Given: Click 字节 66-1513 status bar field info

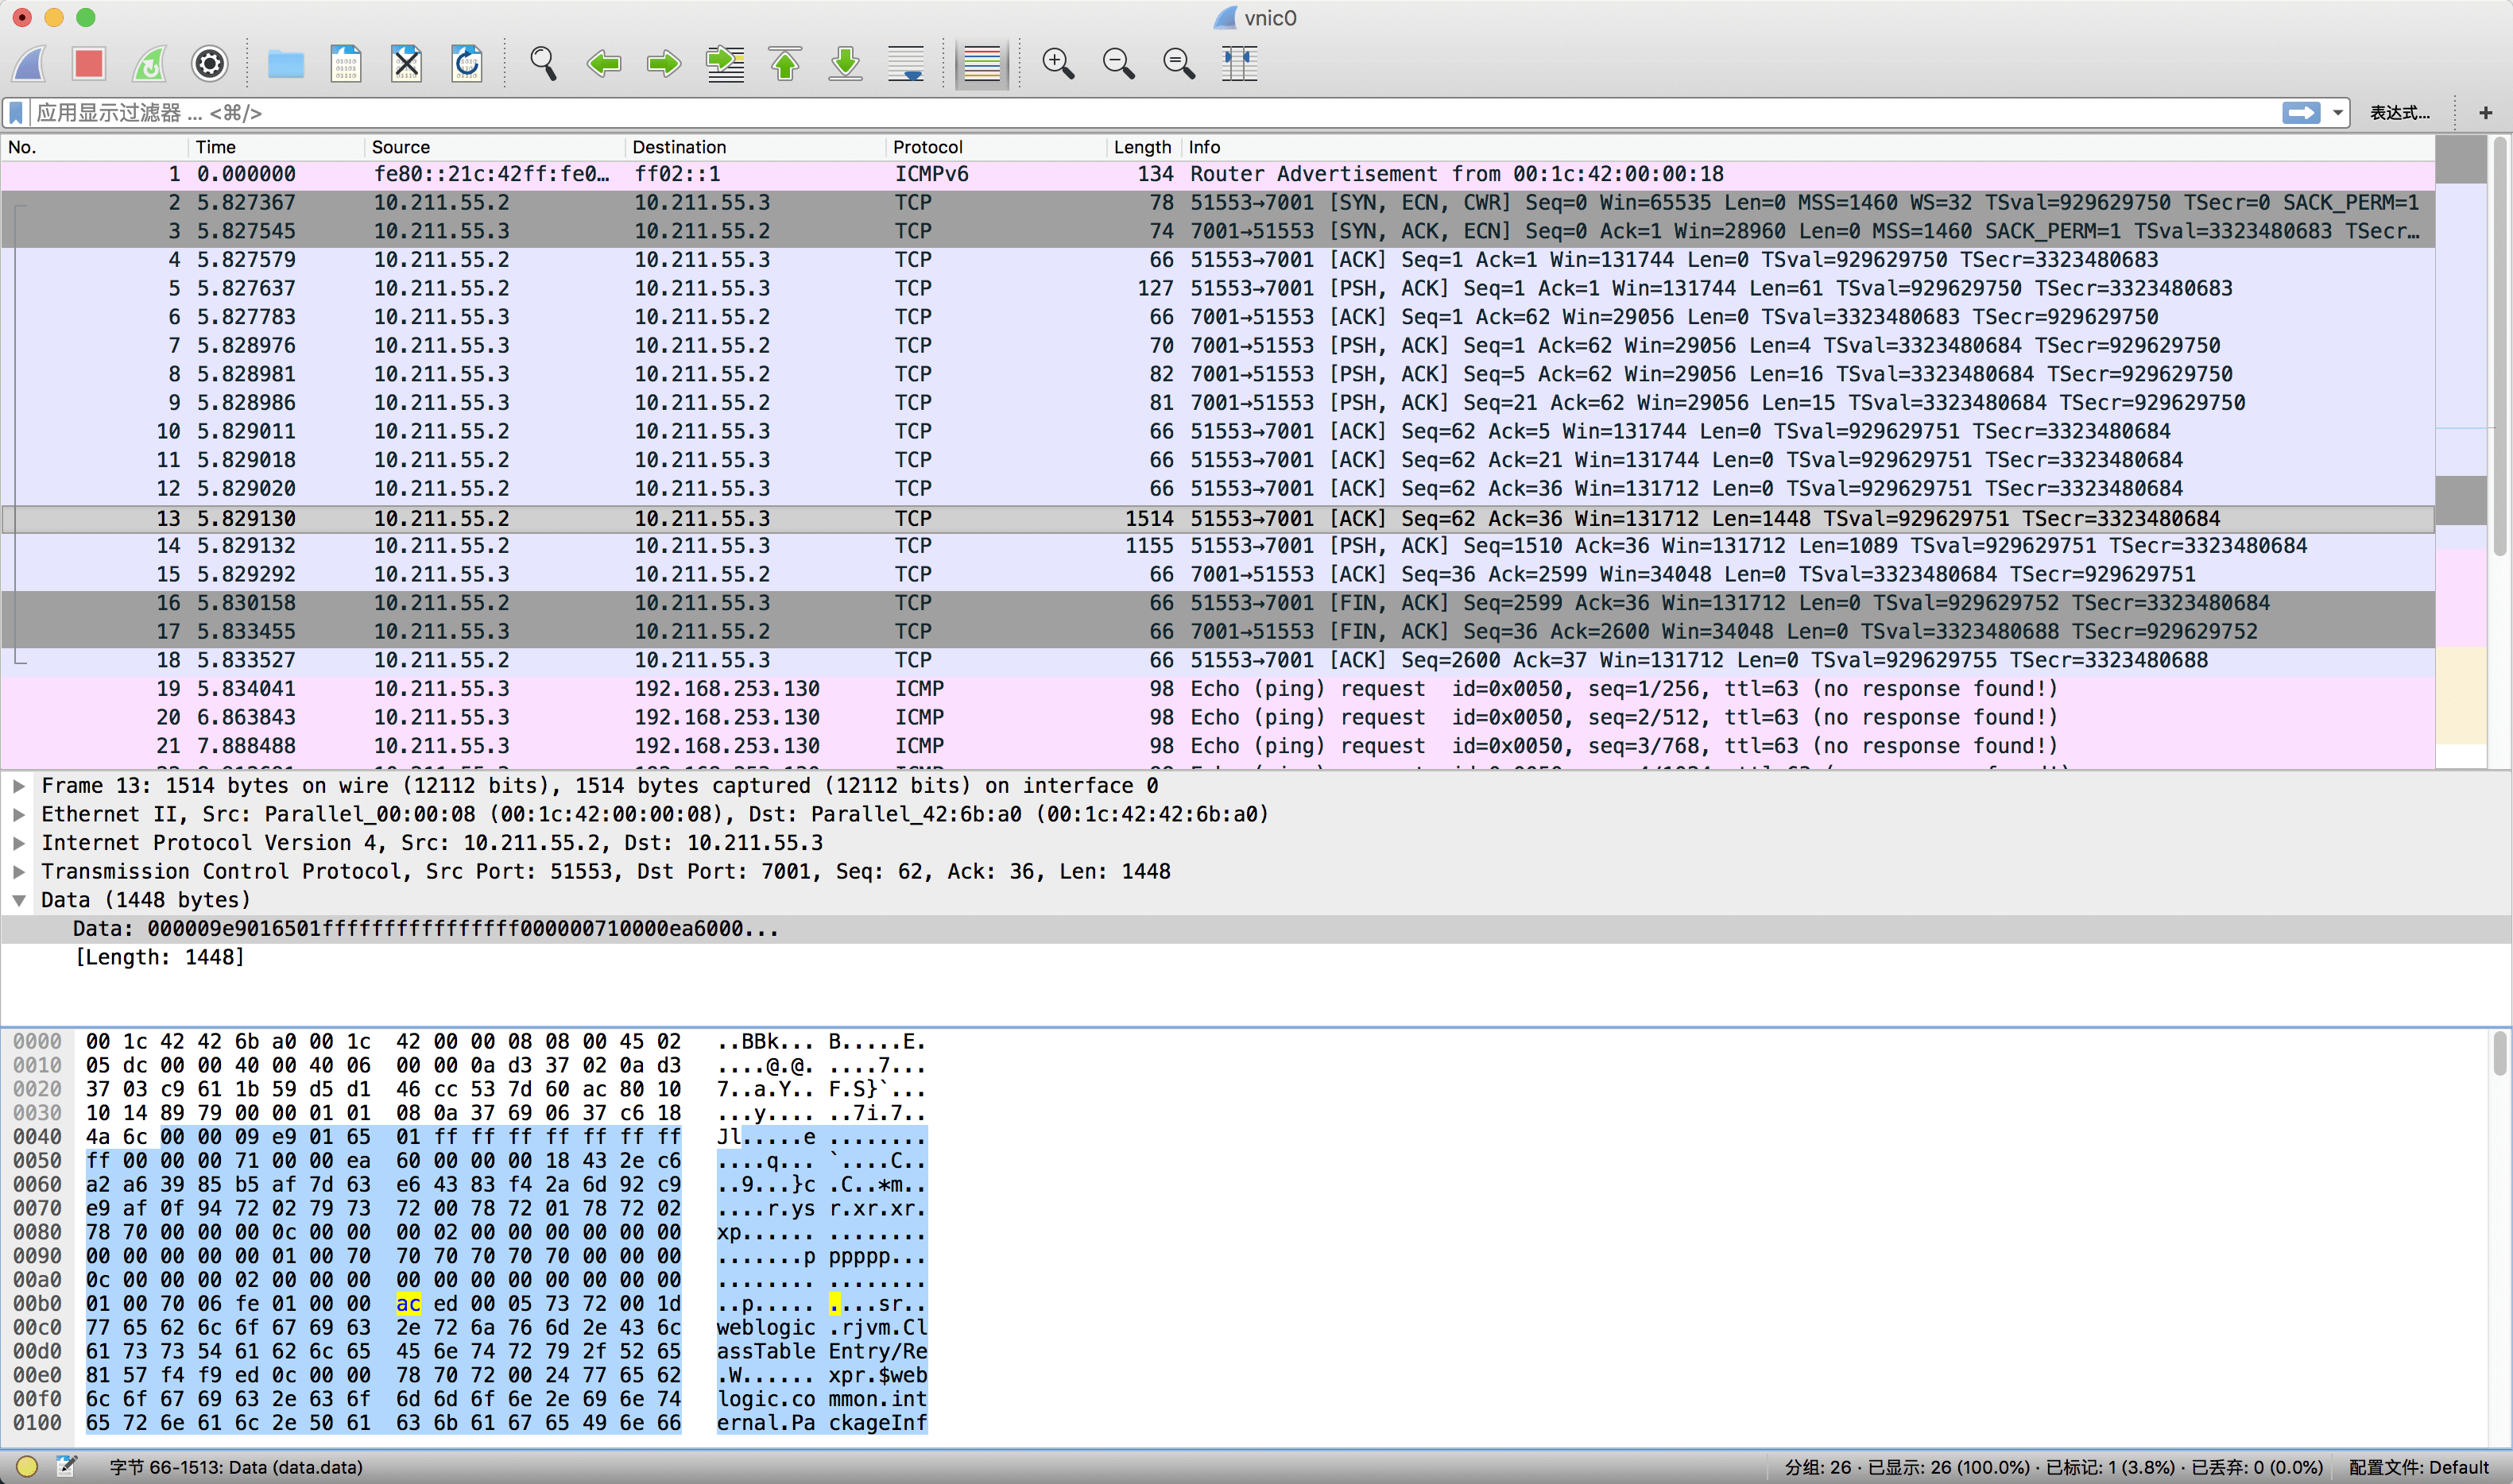Looking at the screenshot, I should click(x=236, y=1468).
